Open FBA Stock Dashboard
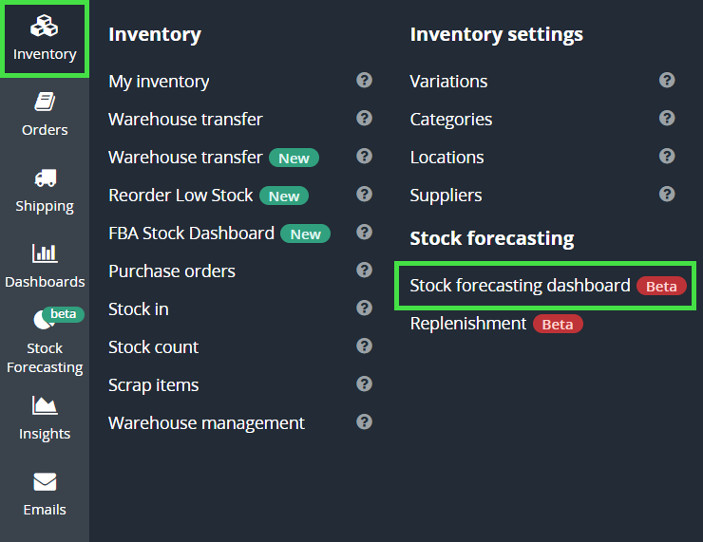The width and height of the screenshot is (703, 542). pos(191,234)
